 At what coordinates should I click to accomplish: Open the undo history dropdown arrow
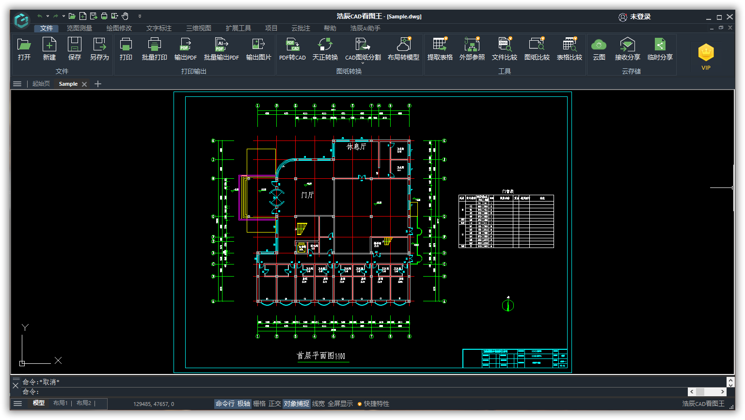tap(48, 16)
